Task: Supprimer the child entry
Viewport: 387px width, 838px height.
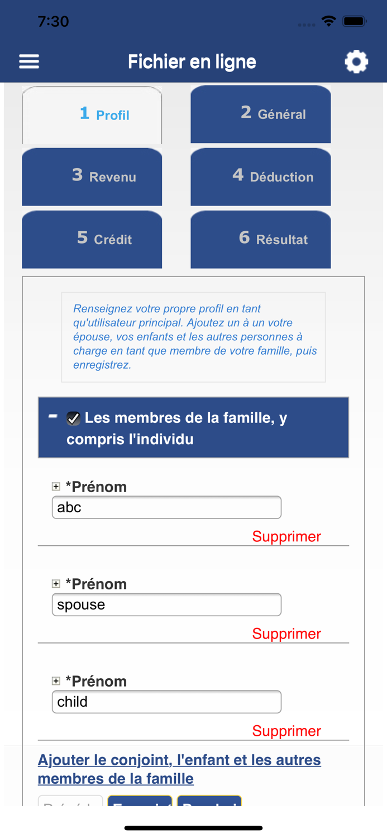Action: [286, 730]
